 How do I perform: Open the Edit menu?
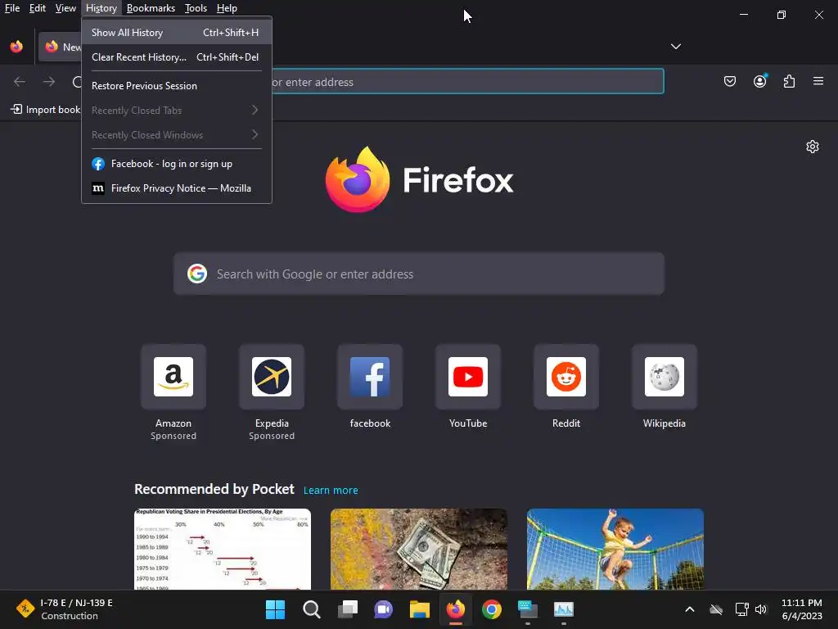[37, 8]
